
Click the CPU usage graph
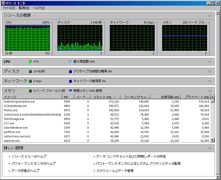(28, 38)
